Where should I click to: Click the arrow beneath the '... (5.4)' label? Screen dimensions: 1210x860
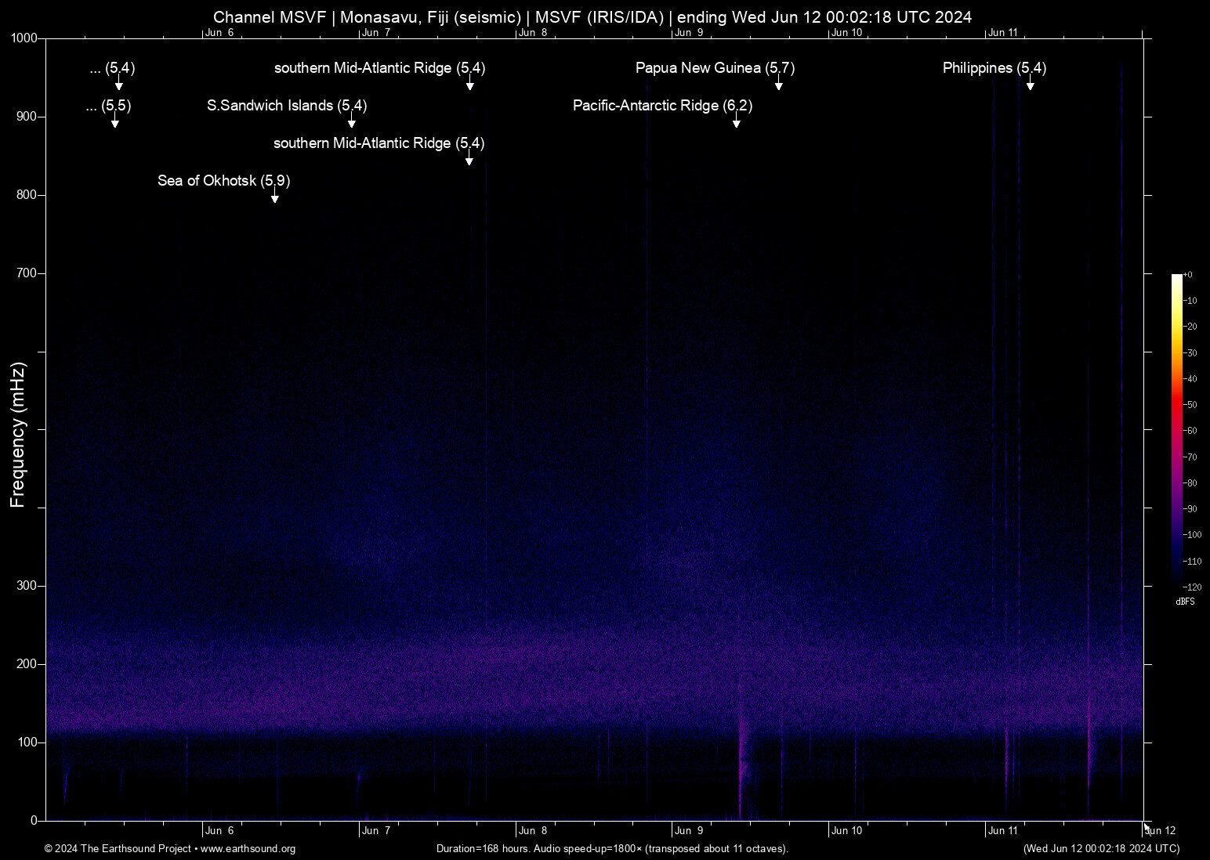pos(118,84)
